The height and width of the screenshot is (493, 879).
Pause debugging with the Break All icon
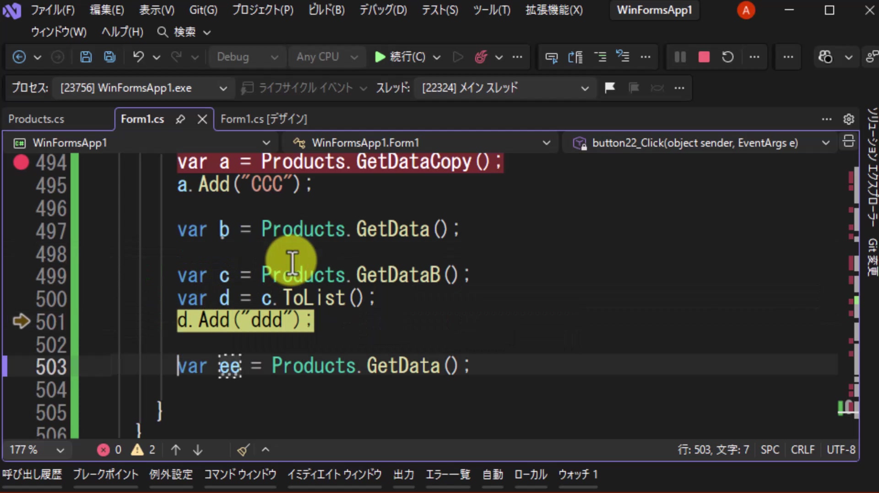pyautogui.click(x=680, y=57)
